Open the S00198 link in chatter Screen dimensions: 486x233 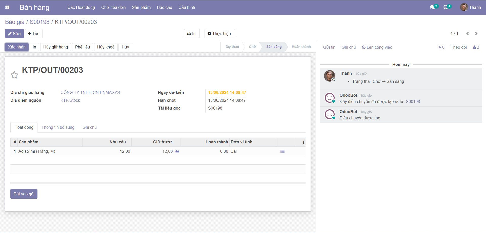point(413,101)
